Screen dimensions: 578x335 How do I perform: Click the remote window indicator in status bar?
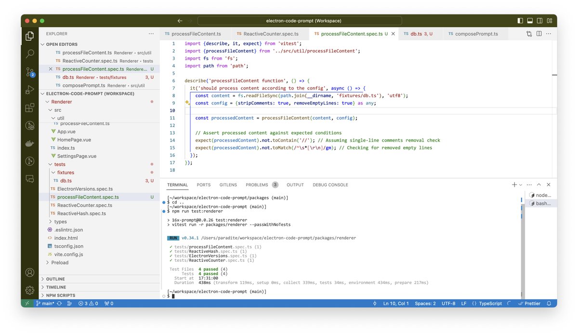27,304
